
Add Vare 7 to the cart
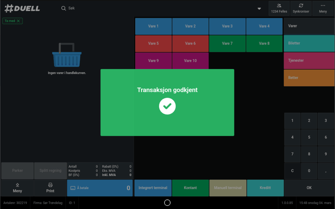coord(227,43)
